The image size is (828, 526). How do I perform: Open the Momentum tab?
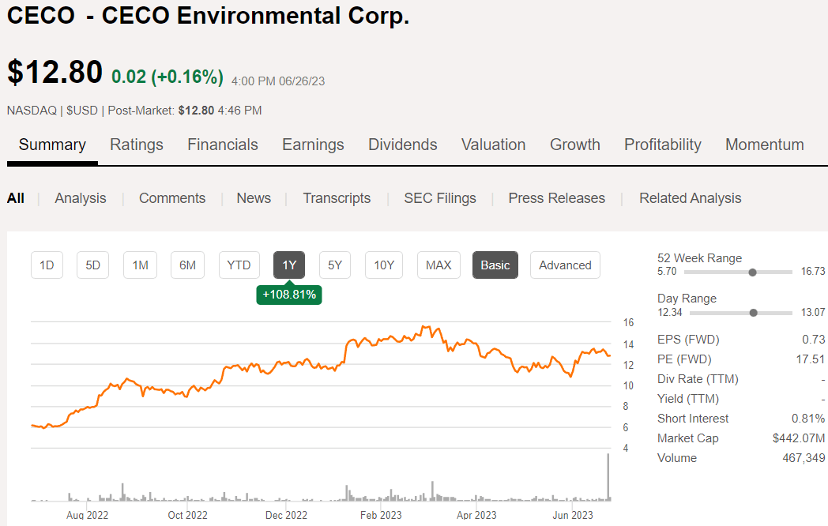[x=764, y=145]
